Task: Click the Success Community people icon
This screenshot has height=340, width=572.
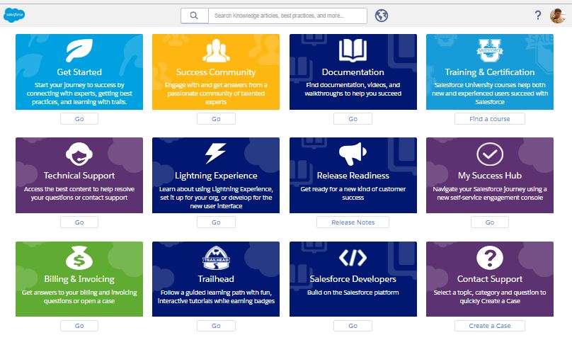Action: click(216, 50)
